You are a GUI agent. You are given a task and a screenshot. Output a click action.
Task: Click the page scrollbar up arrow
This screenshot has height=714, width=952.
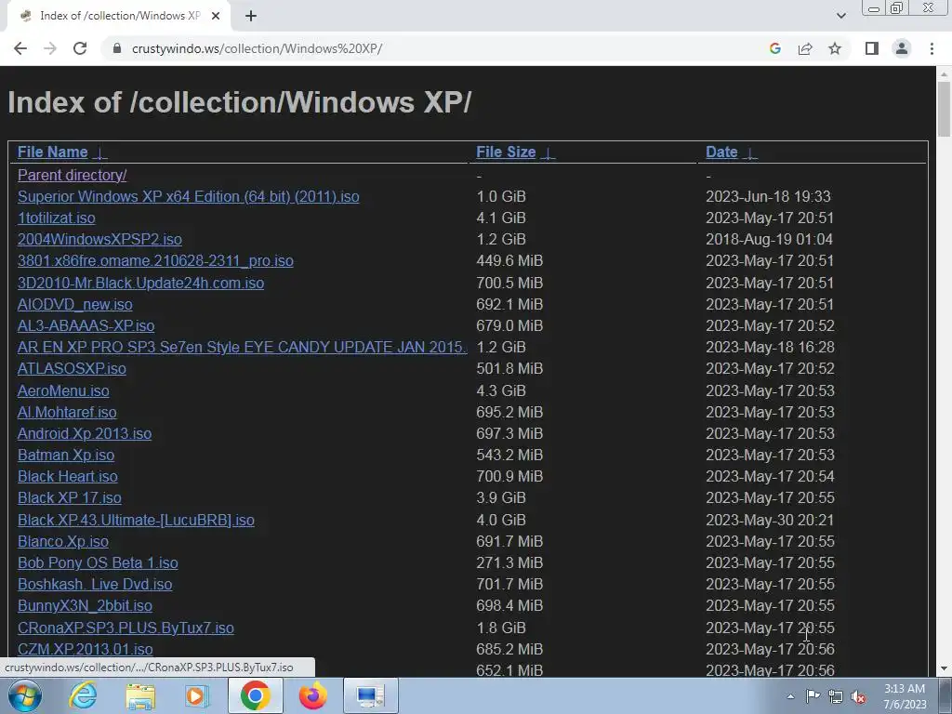(x=944, y=73)
